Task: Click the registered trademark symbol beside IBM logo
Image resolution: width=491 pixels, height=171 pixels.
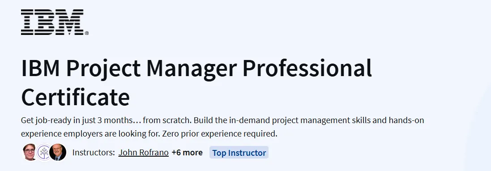Action: pos(87,33)
